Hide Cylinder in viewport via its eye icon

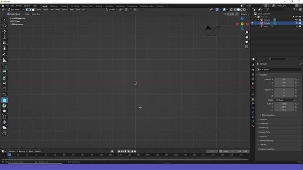tap(296, 23)
